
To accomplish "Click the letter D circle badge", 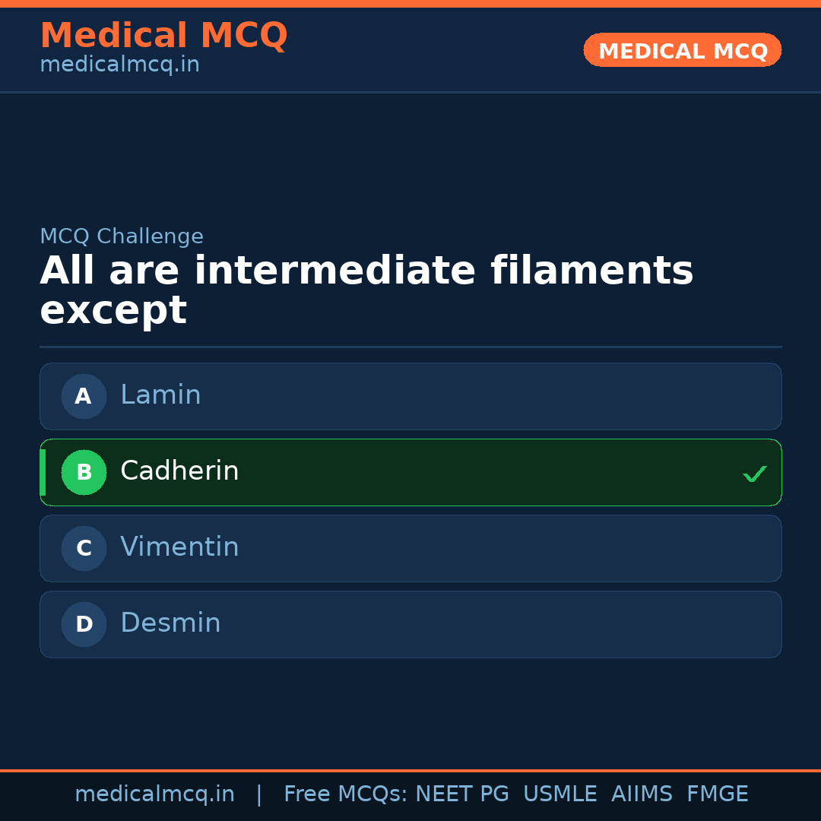I will pyautogui.click(x=84, y=624).
